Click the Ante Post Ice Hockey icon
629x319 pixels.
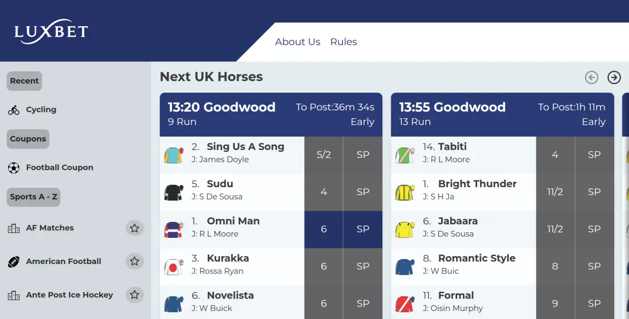pos(14,295)
